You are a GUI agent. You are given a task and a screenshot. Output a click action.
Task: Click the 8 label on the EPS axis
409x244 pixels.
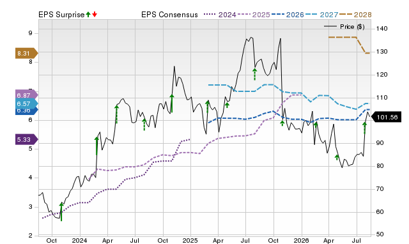click(x=31, y=62)
